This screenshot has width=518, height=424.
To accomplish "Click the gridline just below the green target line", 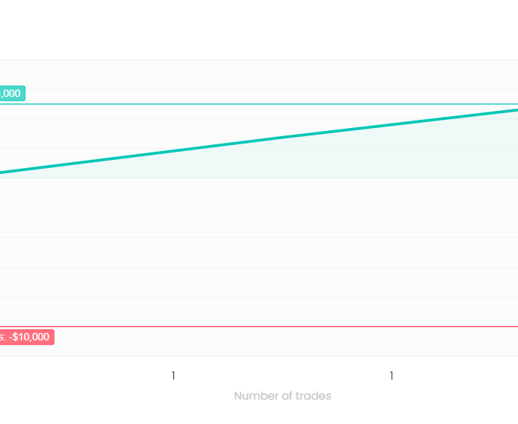I will 259,119.
